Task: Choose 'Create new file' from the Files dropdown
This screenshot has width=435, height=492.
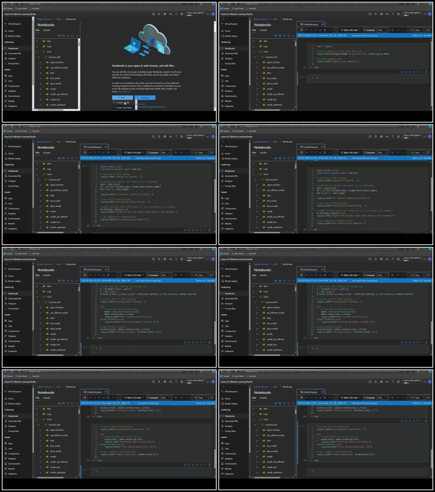Action: click(x=123, y=102)
